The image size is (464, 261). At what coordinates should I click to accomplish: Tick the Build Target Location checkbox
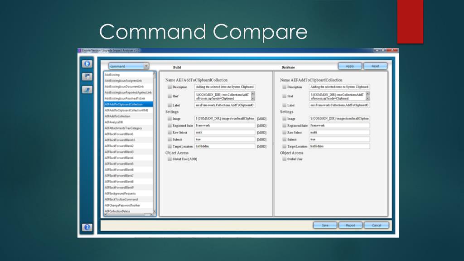169,146
